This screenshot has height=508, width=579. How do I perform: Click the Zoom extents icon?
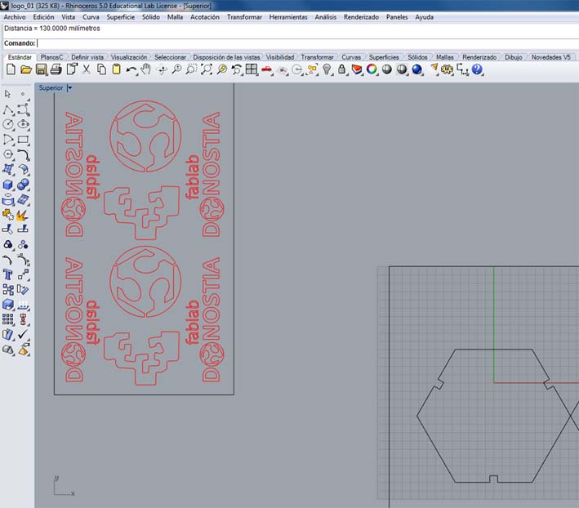[x=207, y=69]
